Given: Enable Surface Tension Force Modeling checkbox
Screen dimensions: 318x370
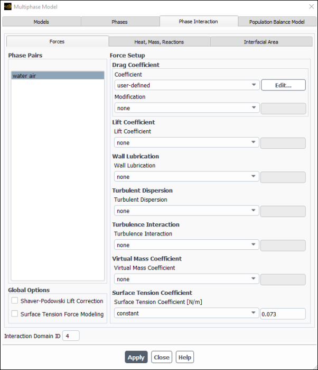Looking at the screenshot, I should [15, 313].
